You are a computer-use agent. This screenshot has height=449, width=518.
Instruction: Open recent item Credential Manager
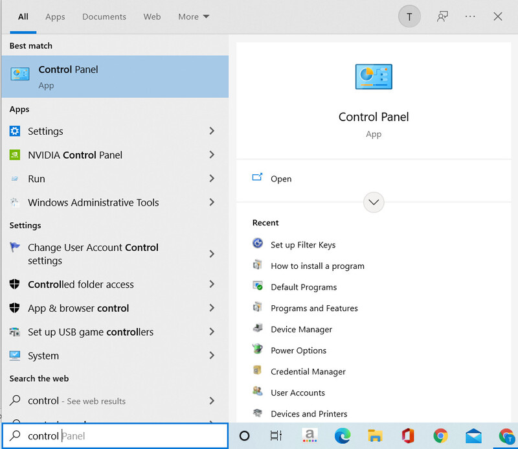pos(308,372)
